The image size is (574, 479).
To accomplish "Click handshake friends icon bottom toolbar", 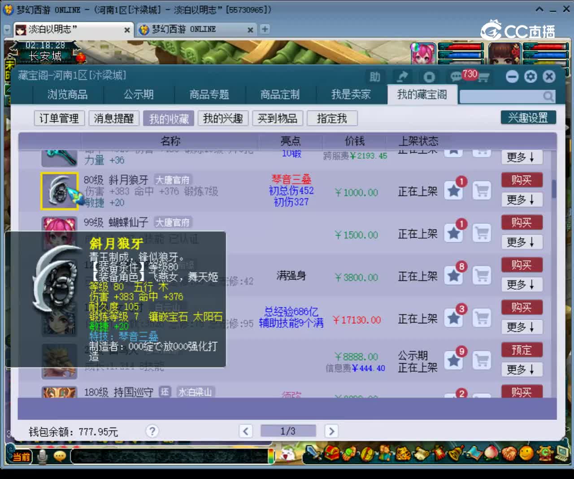I will coord(509,454).
